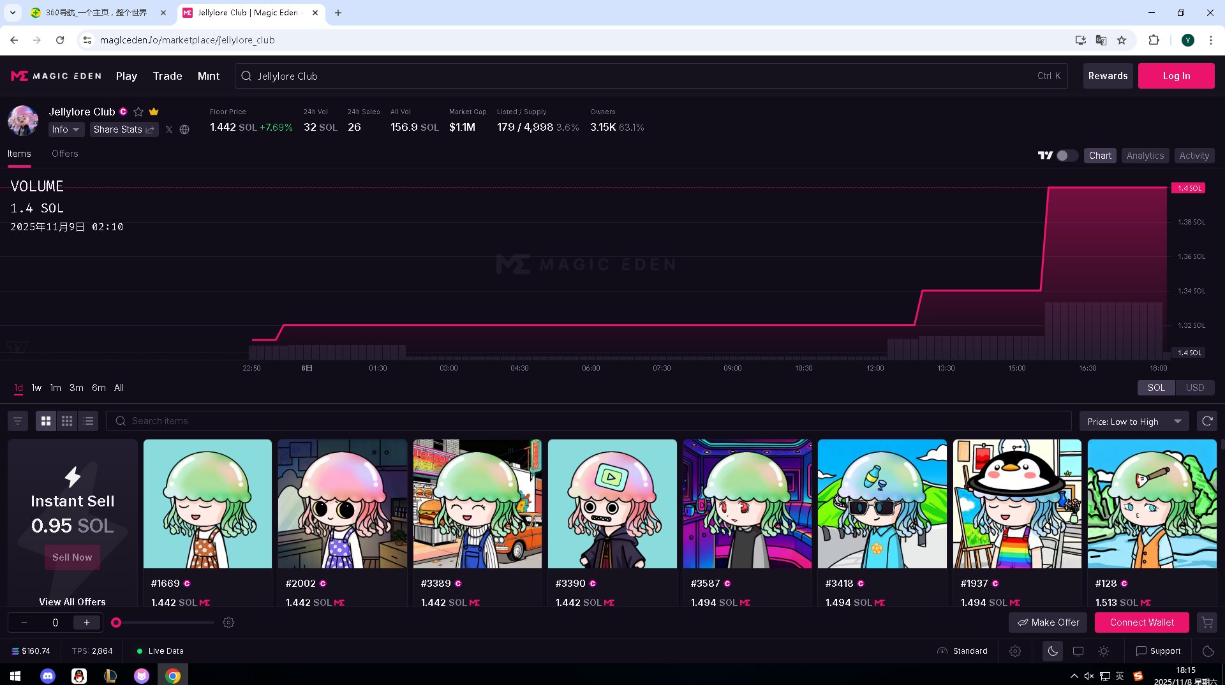The height and width of the screenshot is (685, 1225).
Task: Switch price currency to USD
Action: click(x=1194, y=388)
